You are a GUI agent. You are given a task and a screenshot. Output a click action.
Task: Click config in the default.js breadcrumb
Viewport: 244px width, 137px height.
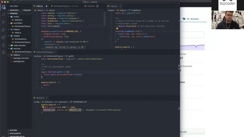(x=37, y=102)
